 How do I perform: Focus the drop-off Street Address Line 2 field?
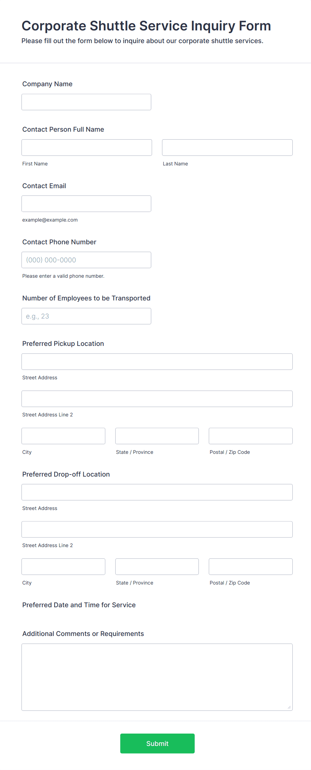click(x=157, y=529)
